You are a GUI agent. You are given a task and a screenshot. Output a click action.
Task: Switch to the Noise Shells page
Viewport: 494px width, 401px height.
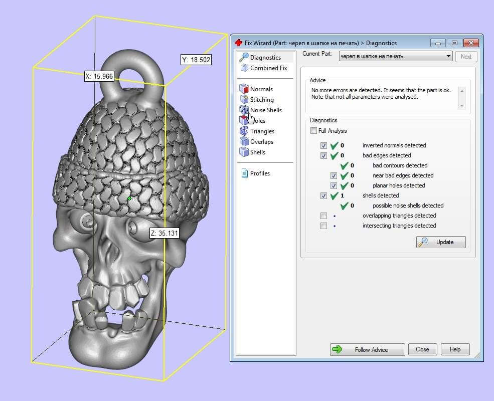(266, 110)
